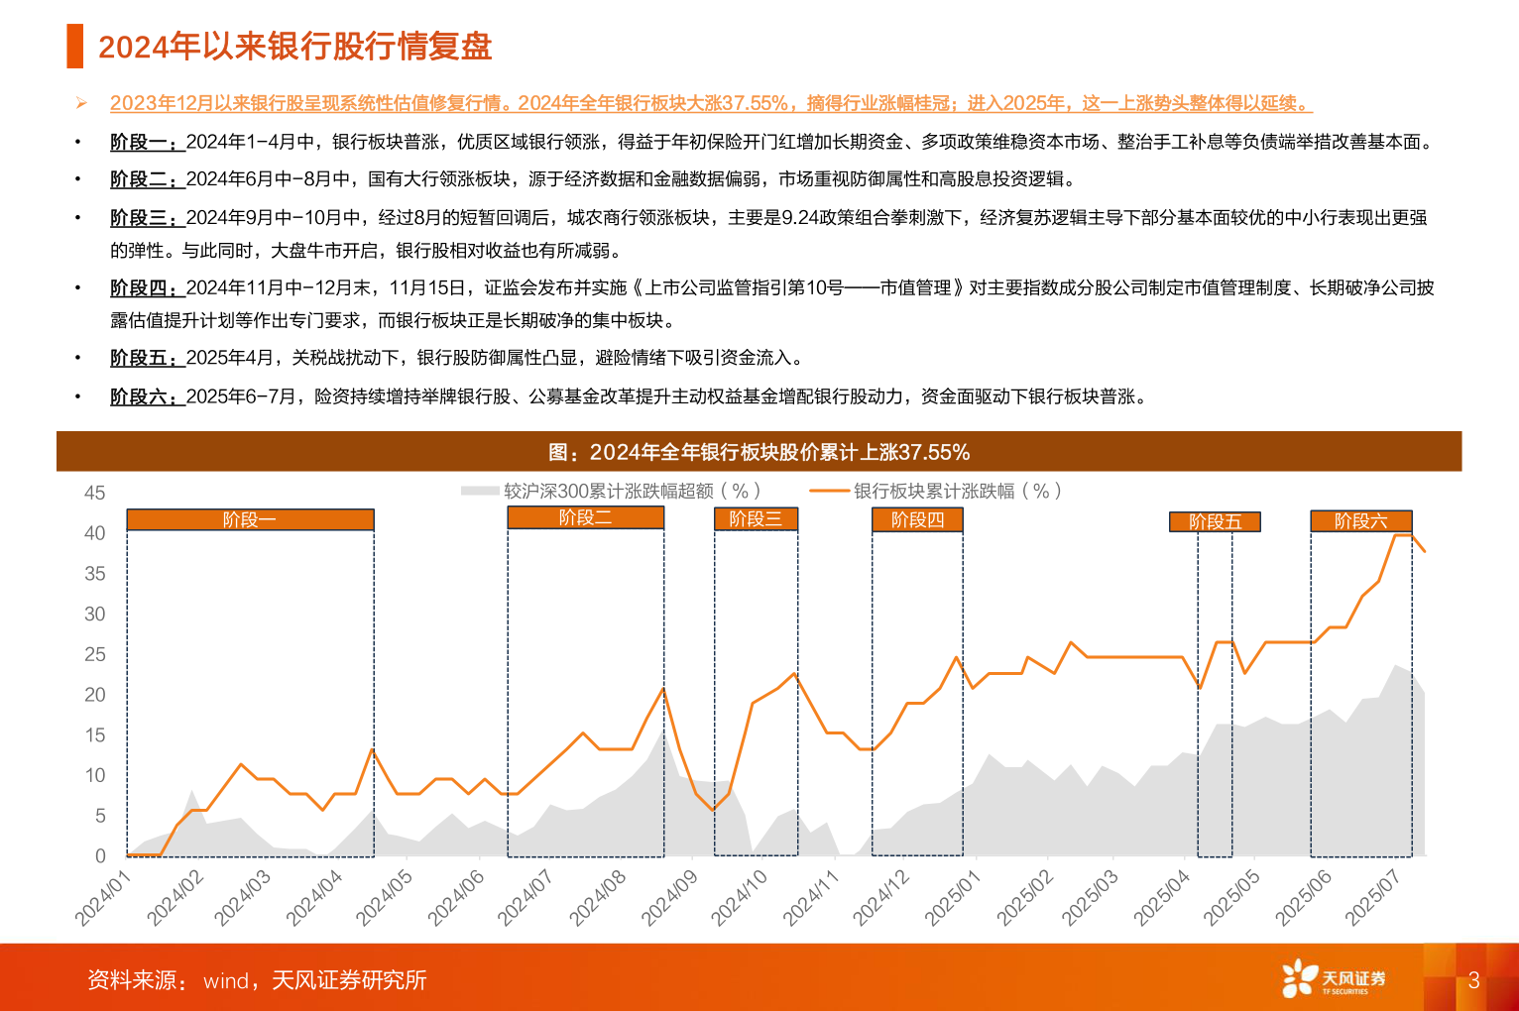Viewport: 1519px width, 1011px height.
Task: Select the 阶段一： bullet heading
Action: pyautogui.click(x=147, y=142)
